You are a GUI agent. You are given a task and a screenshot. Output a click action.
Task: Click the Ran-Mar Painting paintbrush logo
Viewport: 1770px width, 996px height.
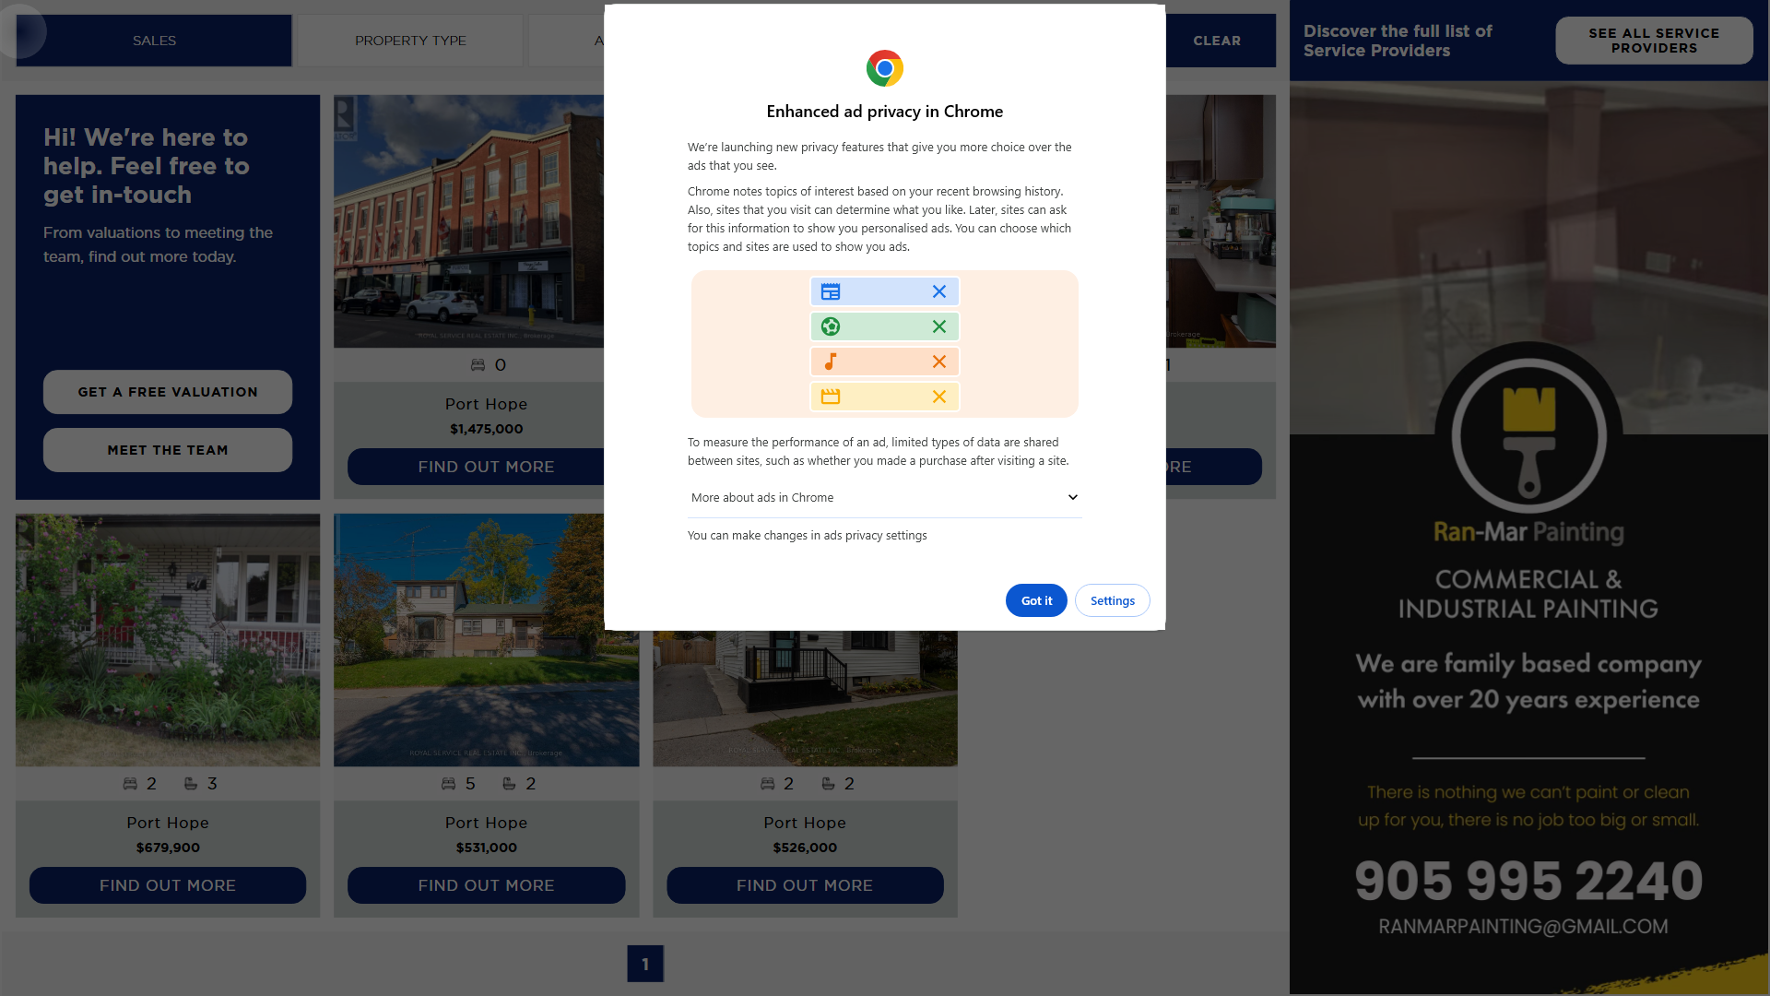pyautogui.click(x=1528, y=435)
